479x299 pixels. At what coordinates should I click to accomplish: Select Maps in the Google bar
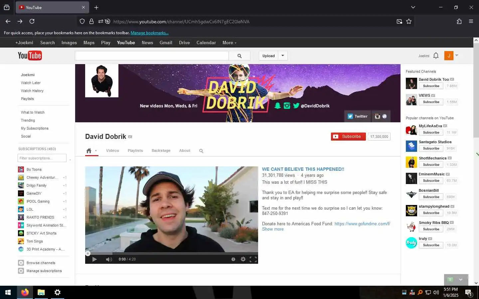point(89,43)
